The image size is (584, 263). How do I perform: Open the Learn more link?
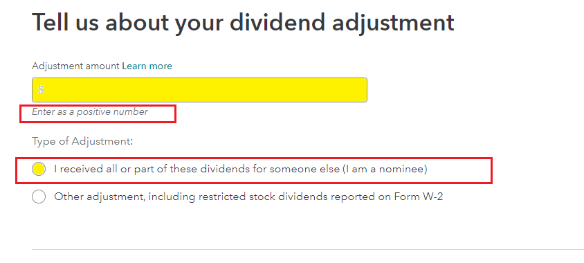(147, 66)
